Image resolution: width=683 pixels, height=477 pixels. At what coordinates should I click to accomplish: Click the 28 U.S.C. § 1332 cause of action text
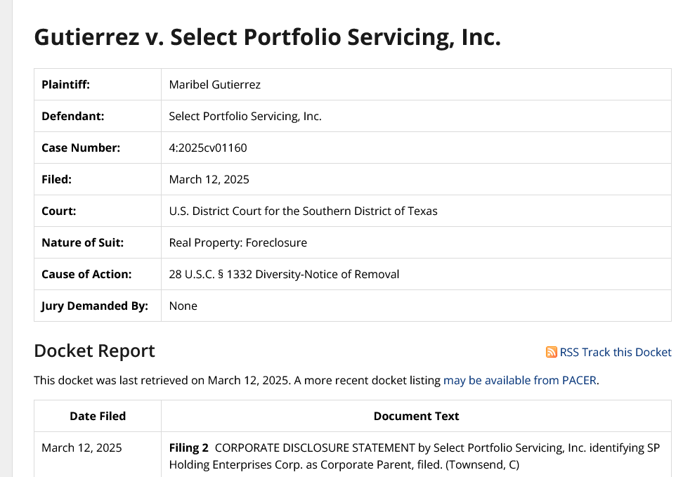(284, 275)
